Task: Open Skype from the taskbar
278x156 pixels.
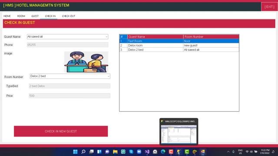Action: pos(131,152)
